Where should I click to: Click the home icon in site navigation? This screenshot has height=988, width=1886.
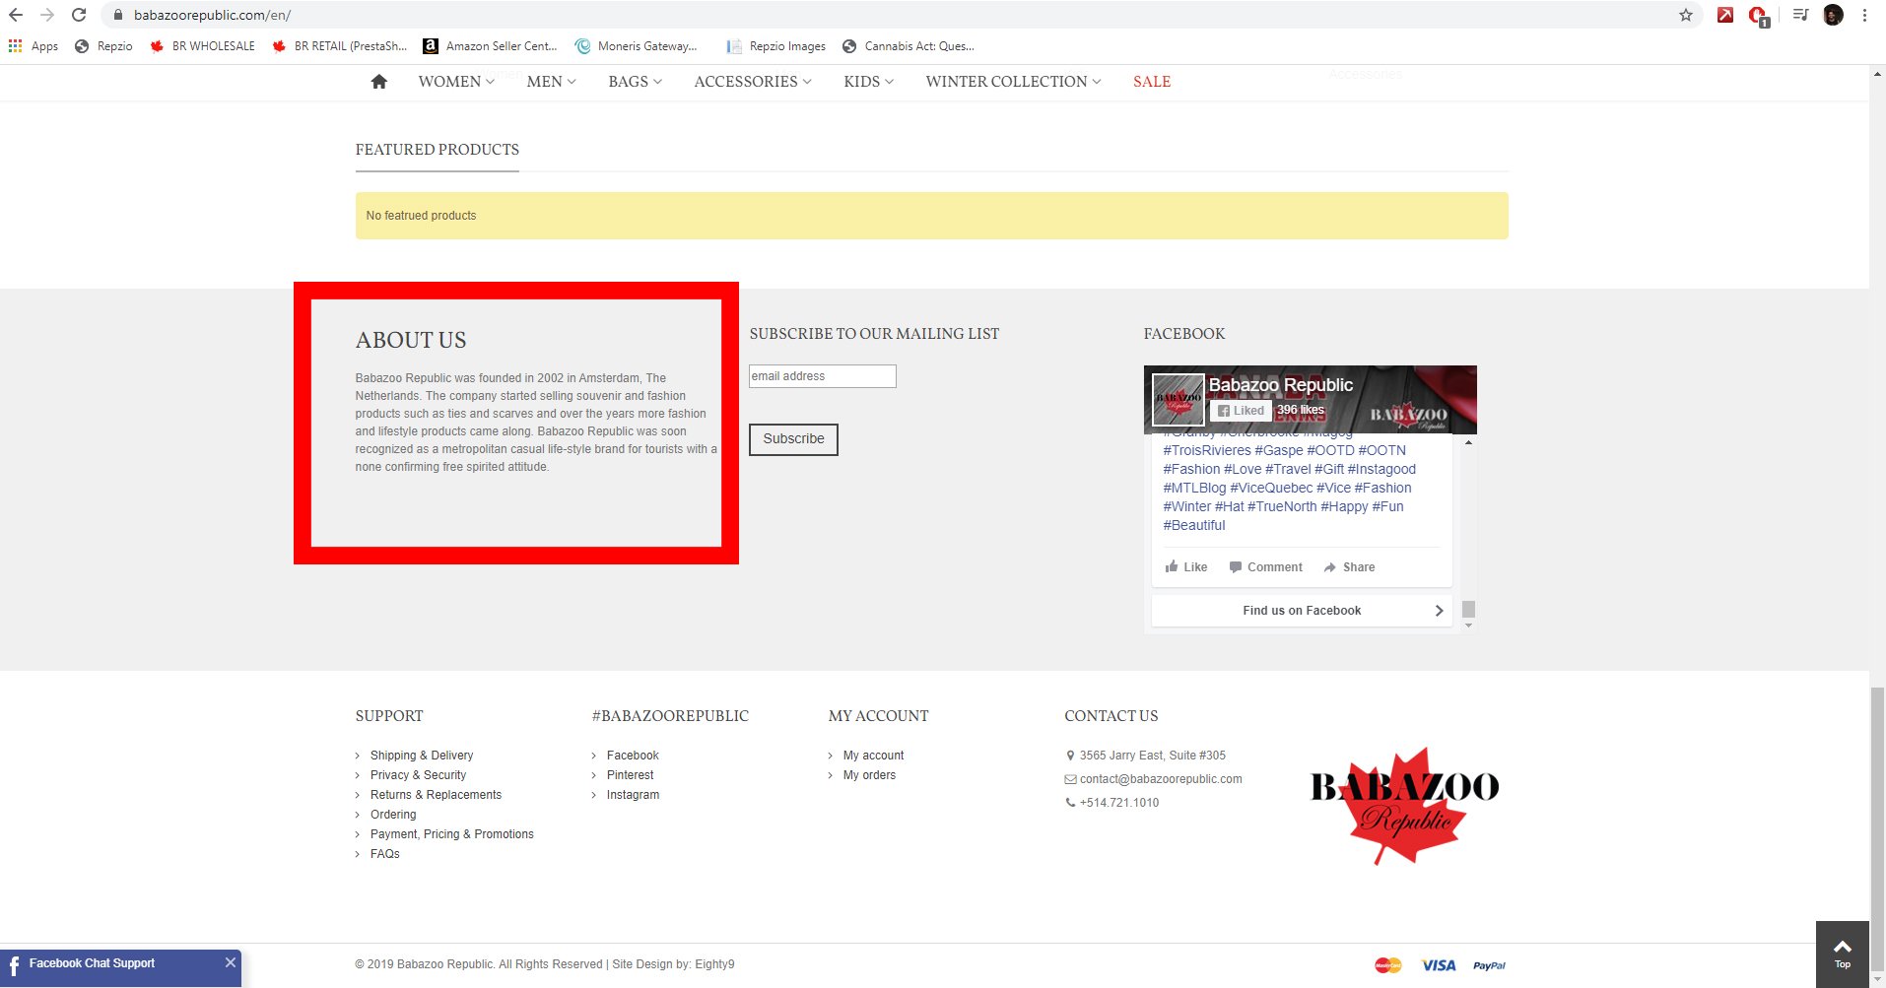(378, 82)
